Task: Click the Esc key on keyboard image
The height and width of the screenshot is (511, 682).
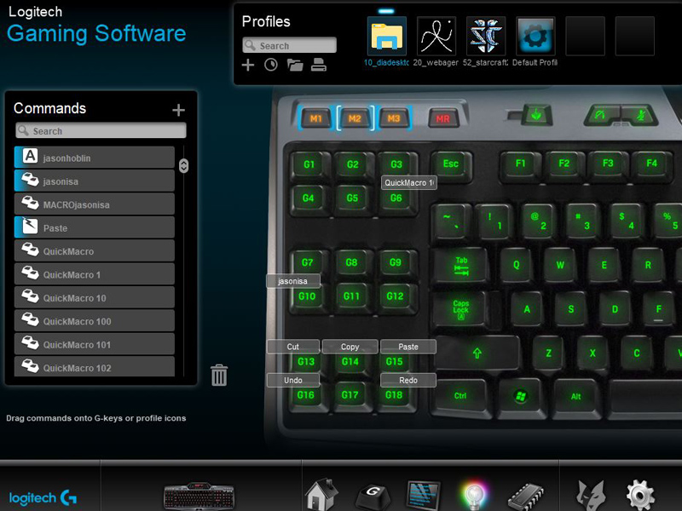Action: pos(451,164)
